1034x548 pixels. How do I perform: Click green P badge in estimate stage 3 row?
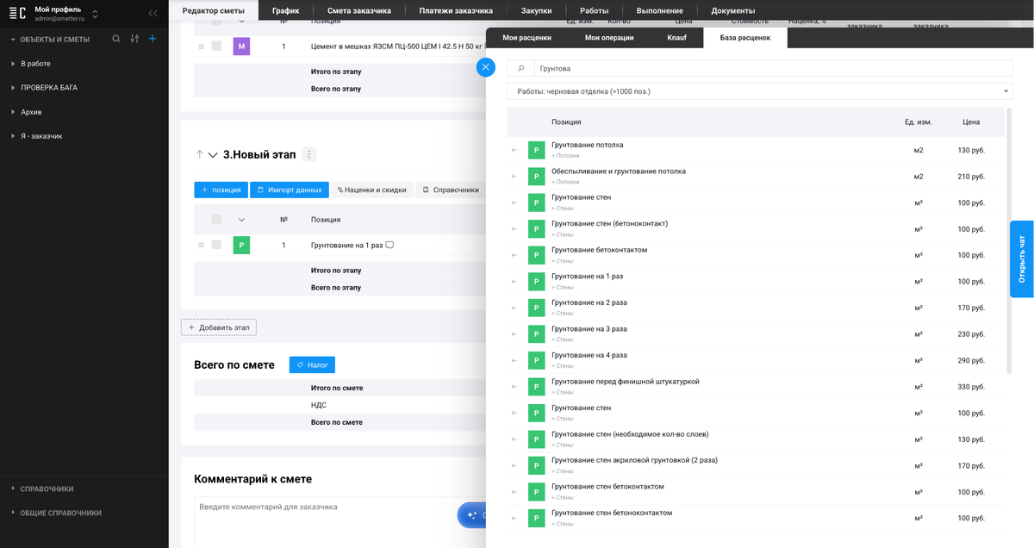(241, 246)
